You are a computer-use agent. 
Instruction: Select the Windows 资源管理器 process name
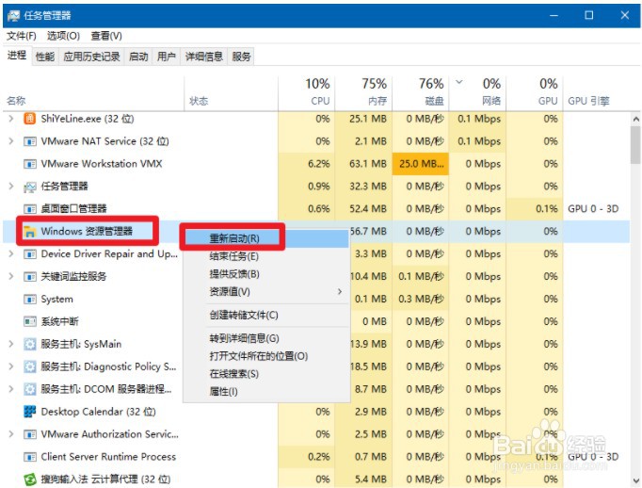click(87, 232)
